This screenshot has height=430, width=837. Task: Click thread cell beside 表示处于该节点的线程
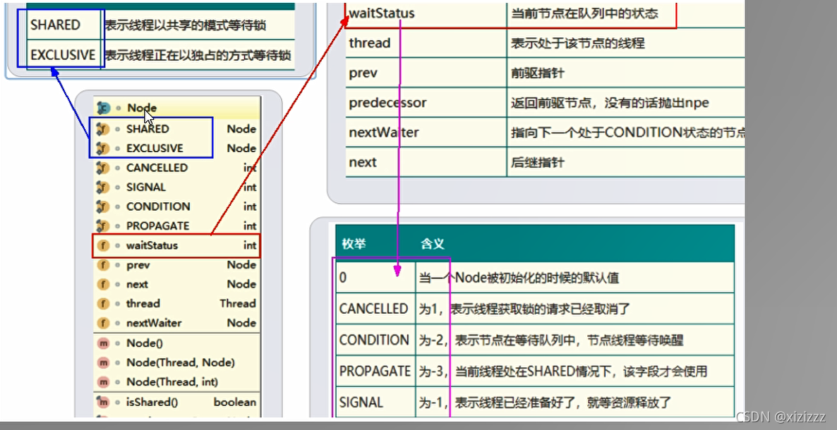click(x=426, y=43)
